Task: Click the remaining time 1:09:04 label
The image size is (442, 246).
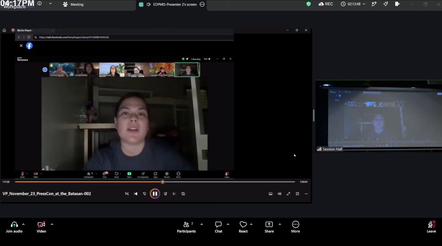Action: pos(304,182)
